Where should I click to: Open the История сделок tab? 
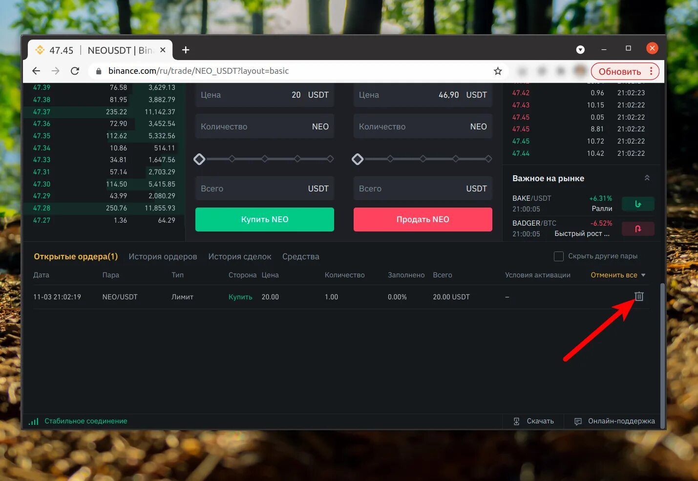click(240, 256)
